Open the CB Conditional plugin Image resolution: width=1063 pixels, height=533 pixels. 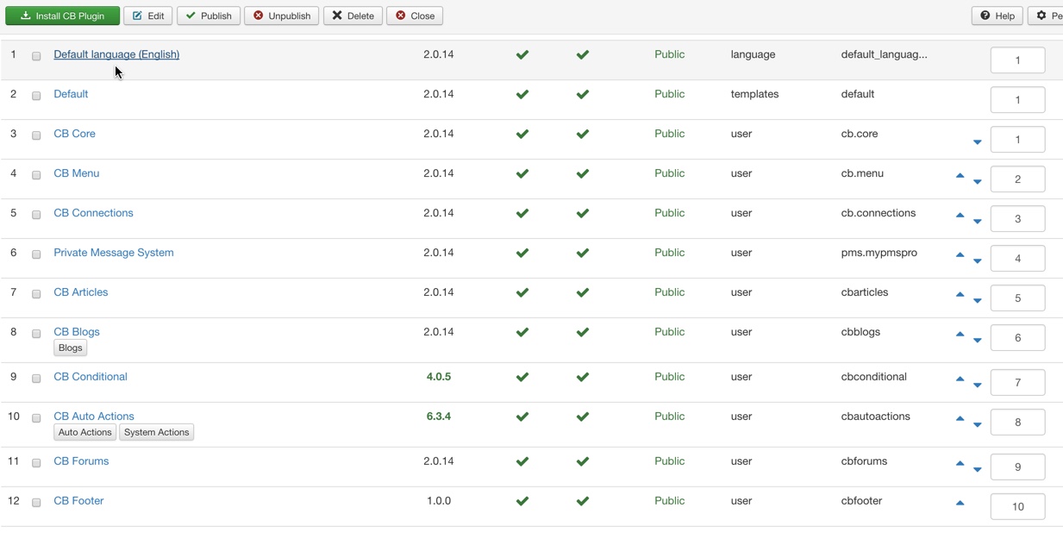click(x=91, y=377)
